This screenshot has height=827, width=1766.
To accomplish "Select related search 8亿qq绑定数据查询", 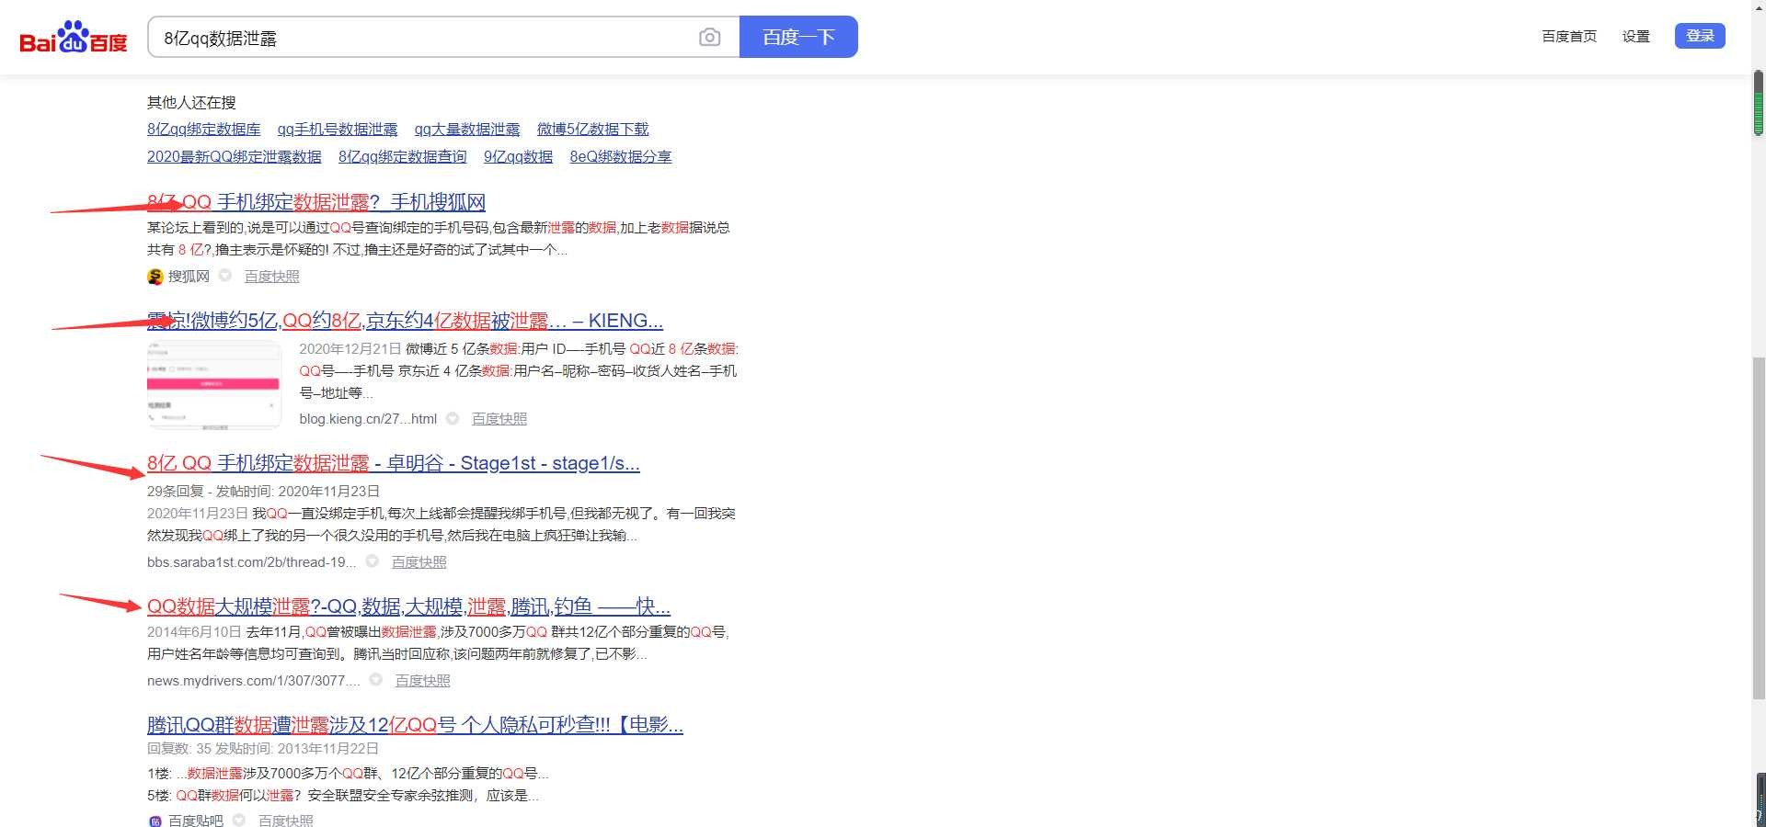I will [x=403, y=157].
